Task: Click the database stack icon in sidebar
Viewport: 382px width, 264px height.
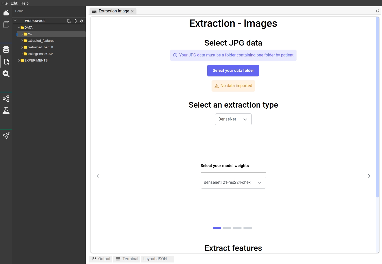Action: (6, 50)
